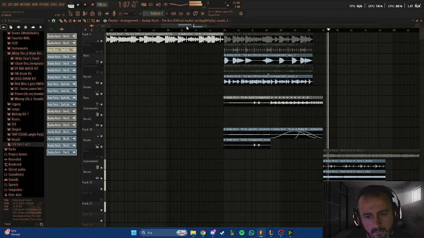Toggle mute LED on Track 17
This screenshot has height=238, width=424.
coord(101,210)
